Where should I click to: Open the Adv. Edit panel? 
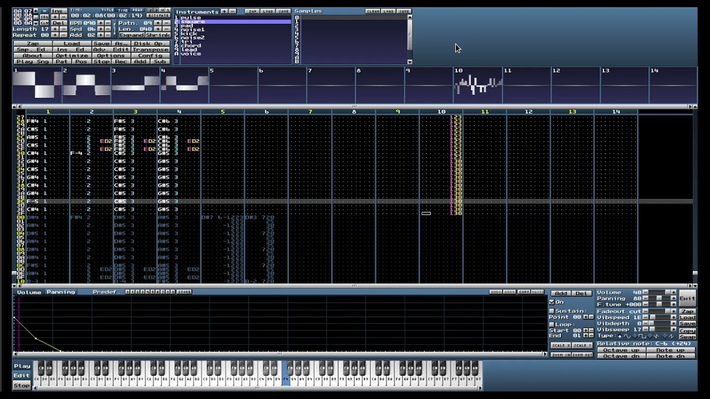111,49
